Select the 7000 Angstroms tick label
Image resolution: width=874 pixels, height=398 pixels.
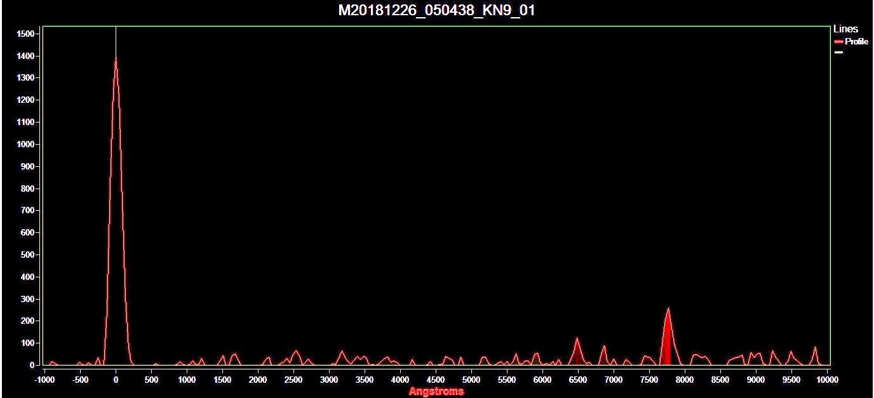(614, 380)
